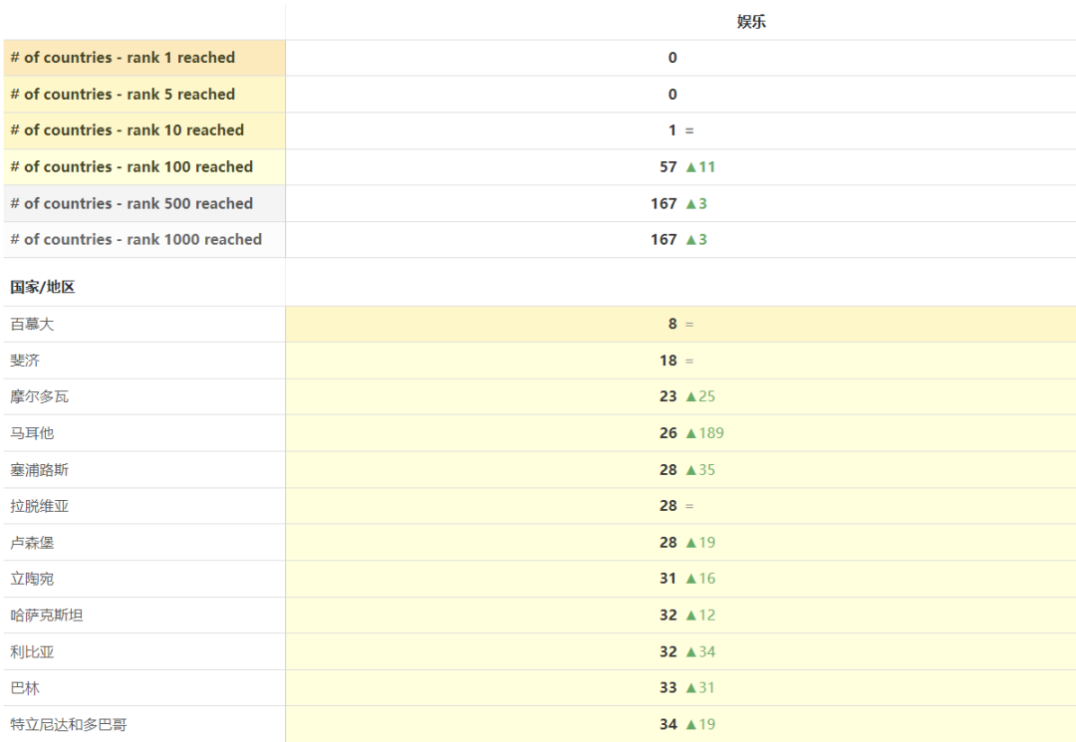
Task: Click rank value 34 in the 特立尼达和多巴哥 row
Action: point(669,724)
